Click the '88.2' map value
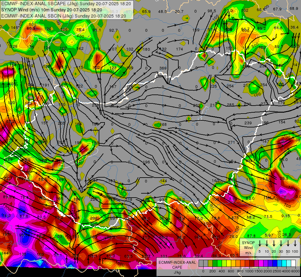Image resolution: width=301 pixels, height=277 pixels. 251,217
